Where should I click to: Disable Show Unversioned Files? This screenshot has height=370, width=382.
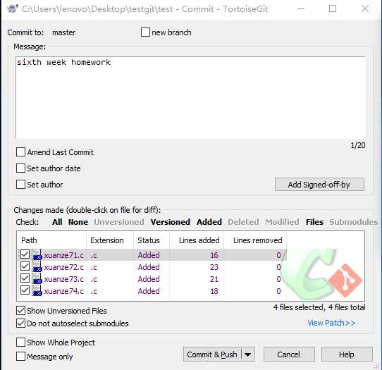(x=20, y=311)
